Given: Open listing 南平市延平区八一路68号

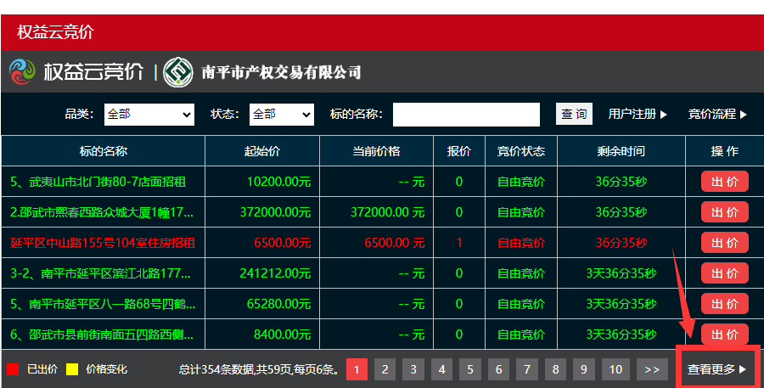Looking at the screenshot, I should [103, 304].
